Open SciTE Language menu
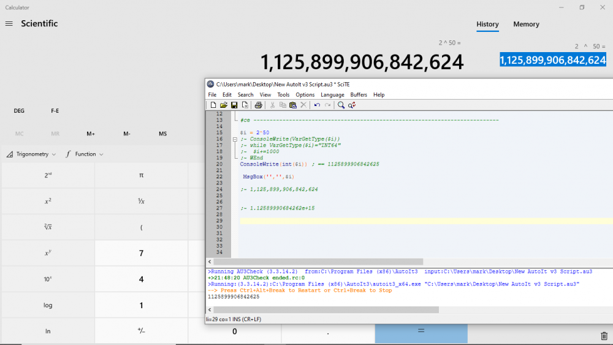Viewport: 613px width, 345px height. tap(332, 95)
